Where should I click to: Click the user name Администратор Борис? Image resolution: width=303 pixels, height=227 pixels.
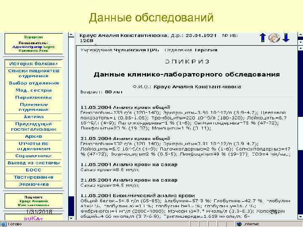coord(34,47)
